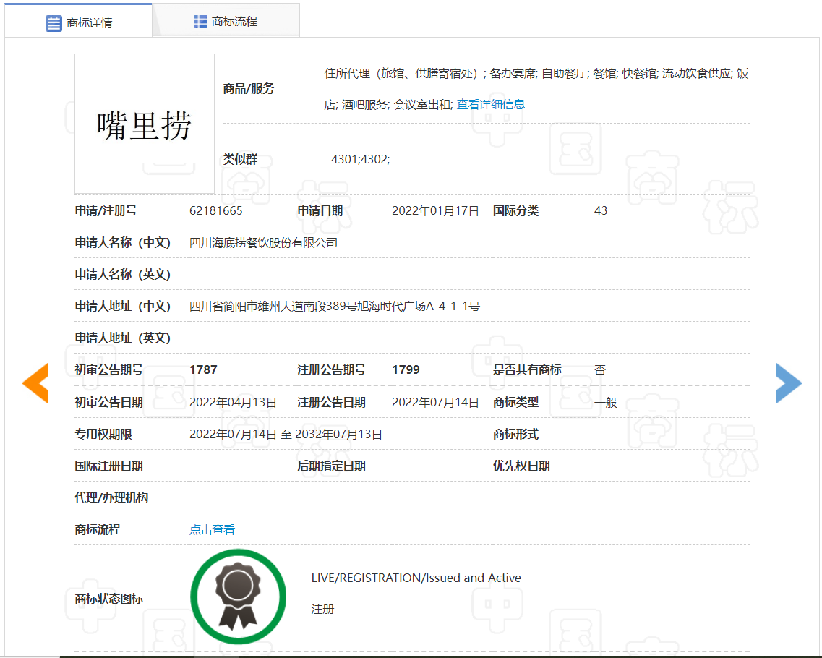Select applicant name 四川海底捞餐饮股份有限公司

263,243
